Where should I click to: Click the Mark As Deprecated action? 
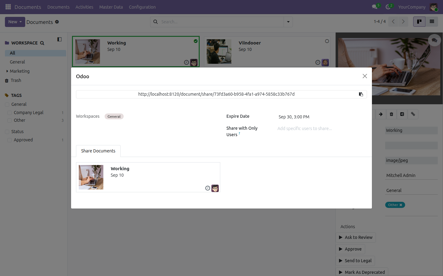click(362, 272)
